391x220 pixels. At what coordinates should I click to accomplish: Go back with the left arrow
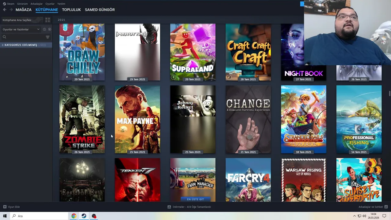click(5, 10)
